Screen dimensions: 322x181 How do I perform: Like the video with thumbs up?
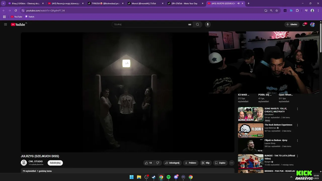(x=148, y=163)
